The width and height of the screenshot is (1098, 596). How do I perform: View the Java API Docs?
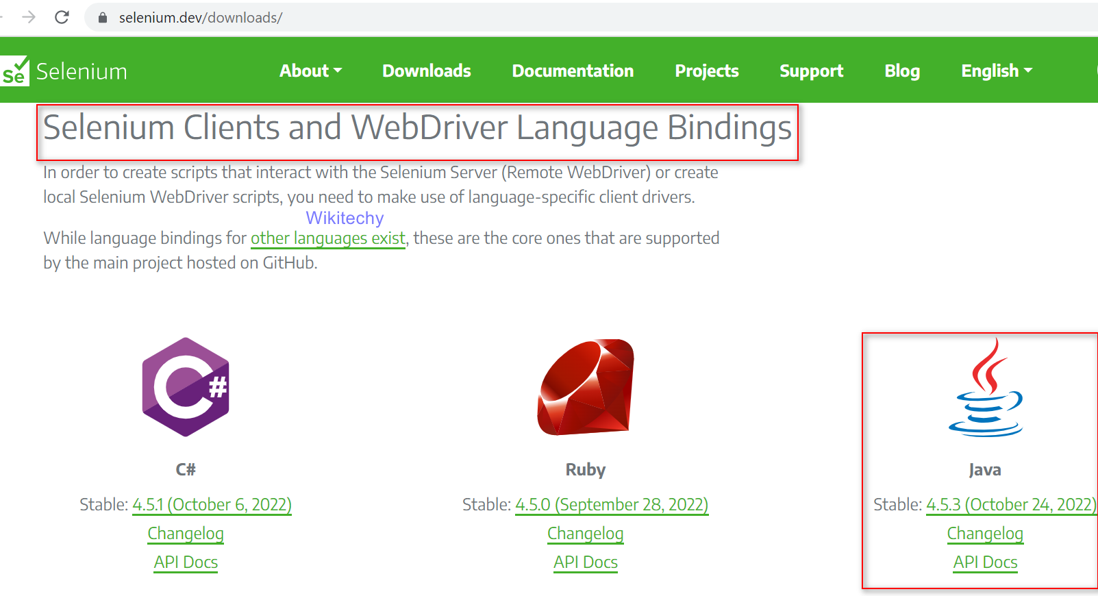coord(985,562)
